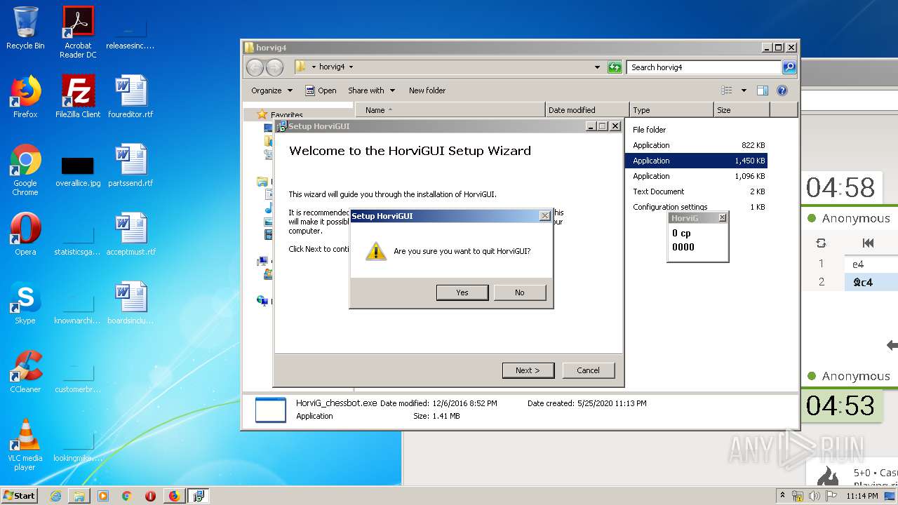Select the Text Document row

point(697,191)
